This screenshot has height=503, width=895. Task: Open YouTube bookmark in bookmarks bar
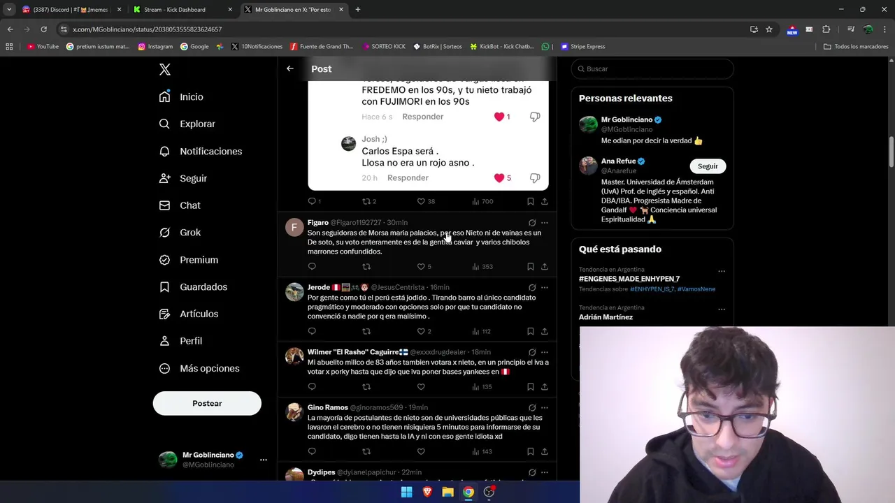tap(43, 47)
